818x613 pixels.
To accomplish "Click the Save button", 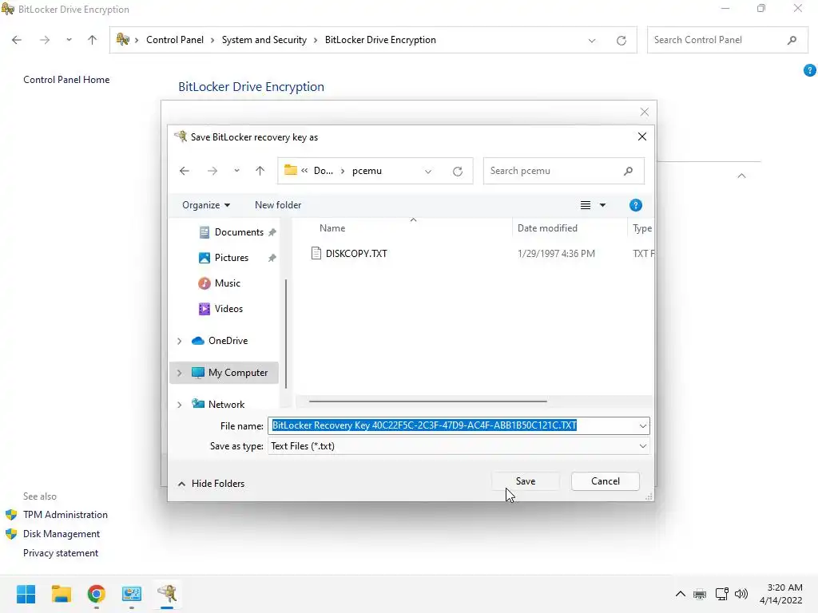I will click(526, 481).
